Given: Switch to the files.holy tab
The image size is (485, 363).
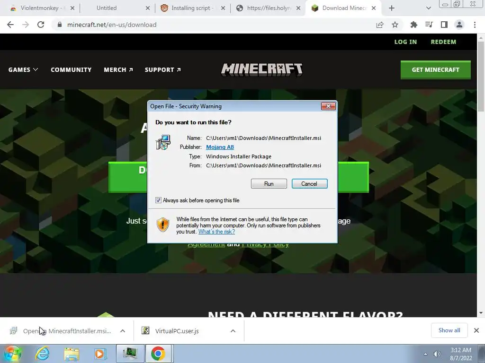Looking at the screenshot, I should point(268,8).
